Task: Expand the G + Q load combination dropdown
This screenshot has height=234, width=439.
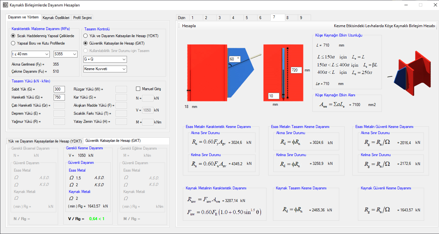Action: click(105, 59)
